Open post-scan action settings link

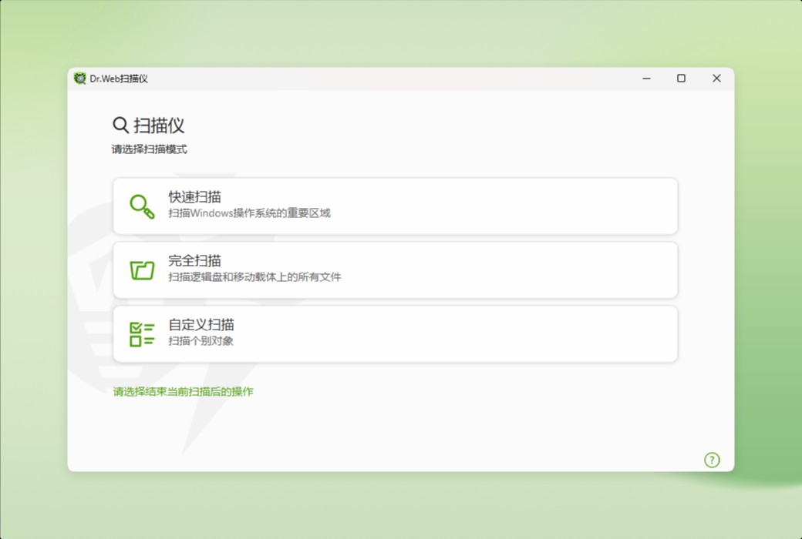[x=184, y=391]
